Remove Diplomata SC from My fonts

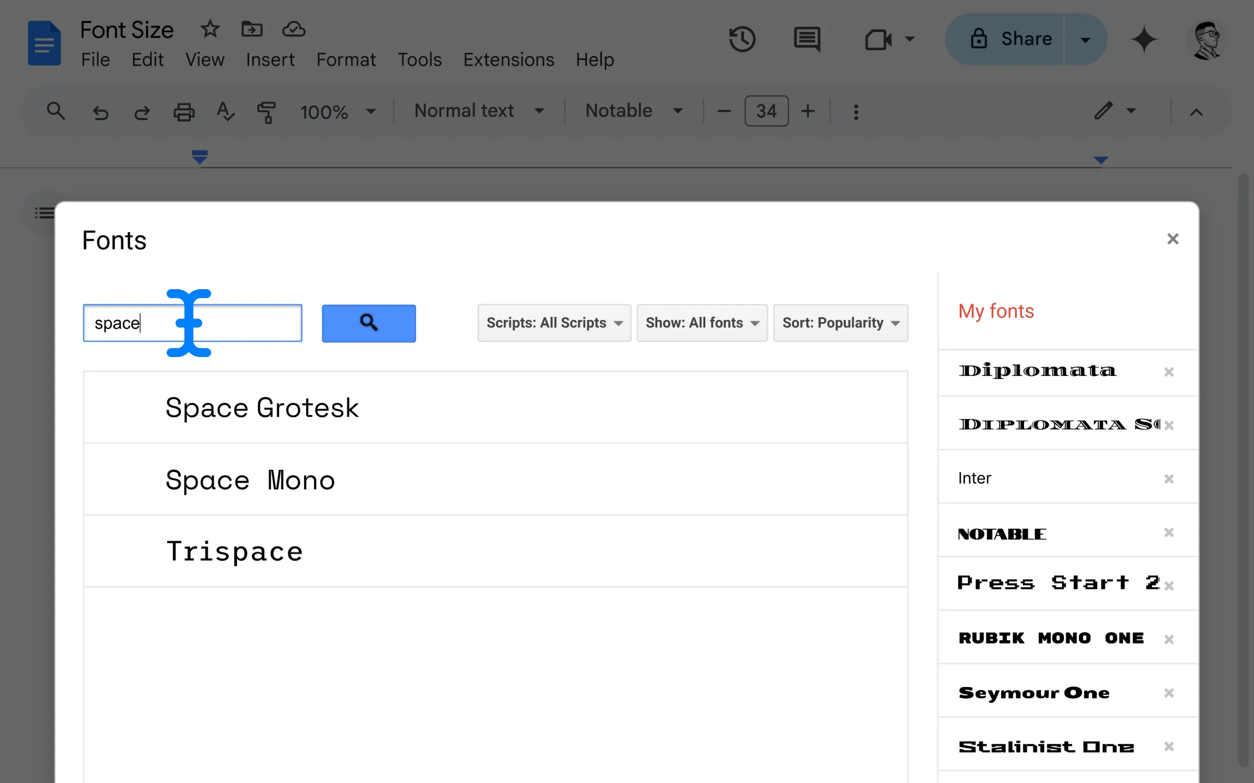click(1169, 425)
